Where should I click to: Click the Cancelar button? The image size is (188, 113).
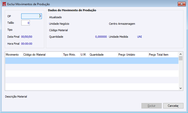pos(173,106)
